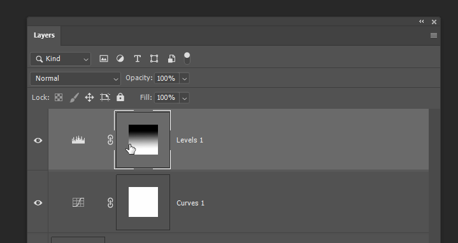Filter for type layers icon
The width and height of the screenshot is (458, 243).
[138, 59]
